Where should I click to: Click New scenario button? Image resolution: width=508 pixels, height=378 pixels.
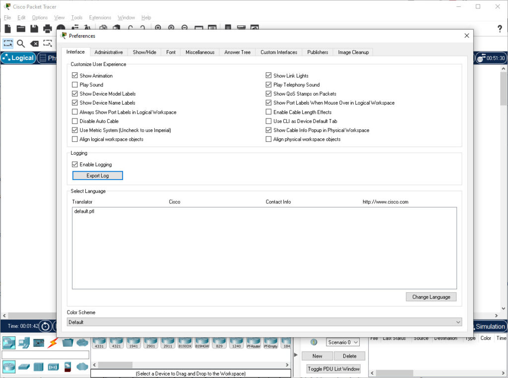[x=317, y=356]
